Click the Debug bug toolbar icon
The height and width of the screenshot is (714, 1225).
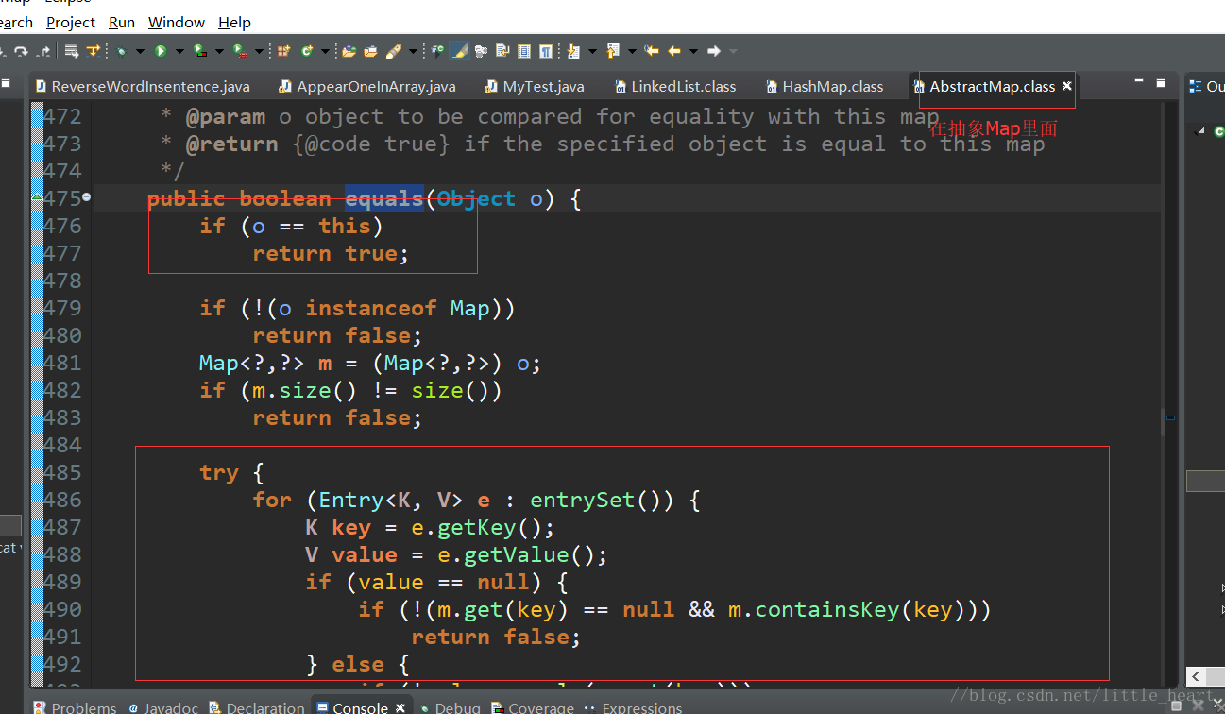pos(121,50)
